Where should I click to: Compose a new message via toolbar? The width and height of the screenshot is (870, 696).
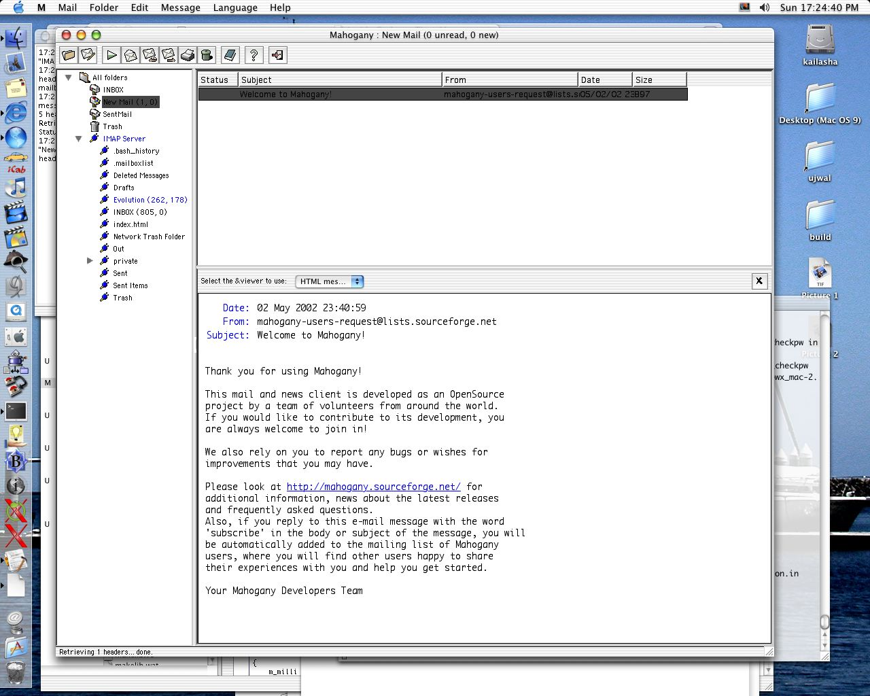click(88, 55)
